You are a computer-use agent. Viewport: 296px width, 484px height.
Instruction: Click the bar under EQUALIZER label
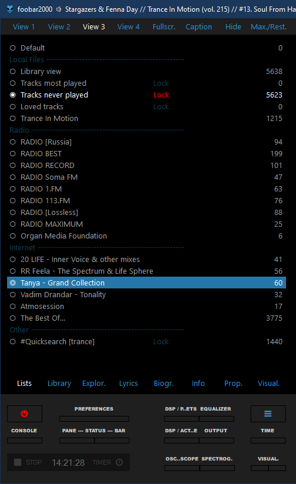click(x=216, y=419)
